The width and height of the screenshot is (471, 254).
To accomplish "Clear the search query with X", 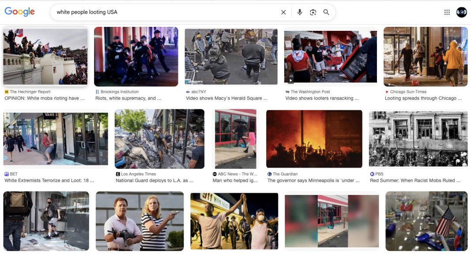I will (x=283, y=12).
